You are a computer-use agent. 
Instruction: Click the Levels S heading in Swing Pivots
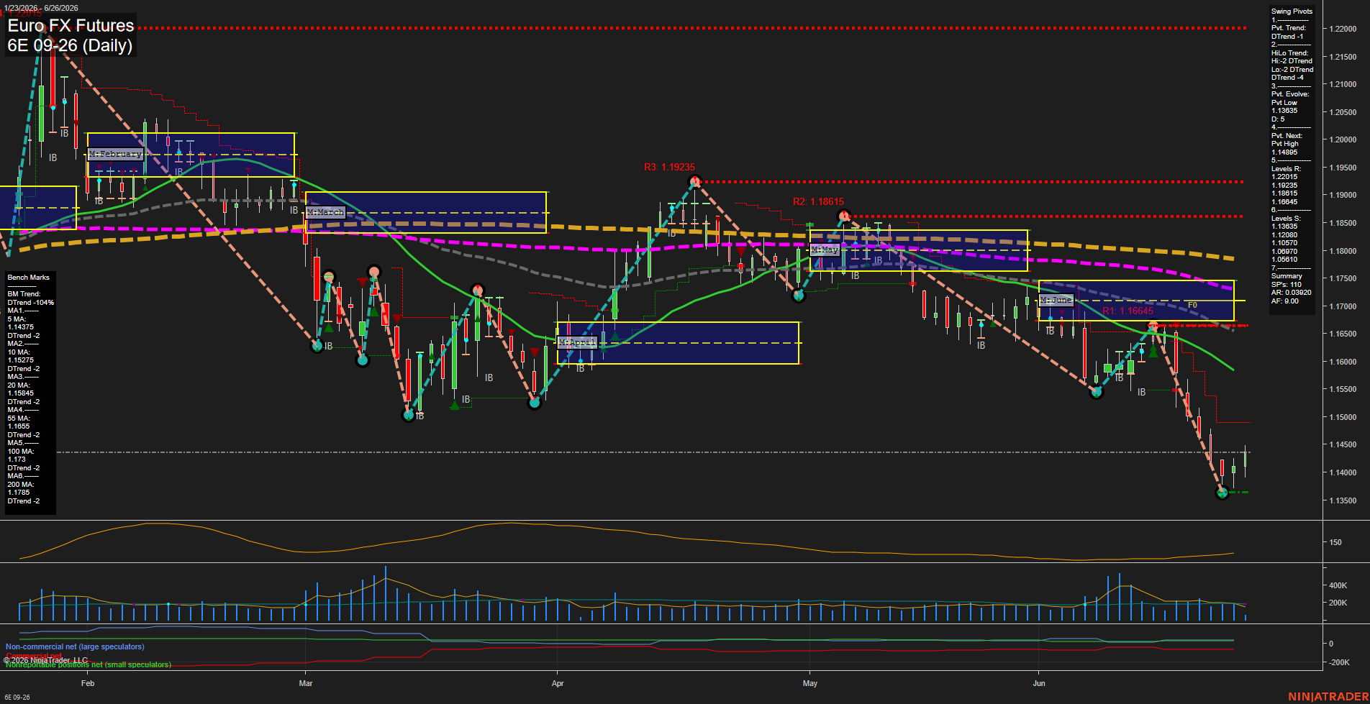point(1286,219)
